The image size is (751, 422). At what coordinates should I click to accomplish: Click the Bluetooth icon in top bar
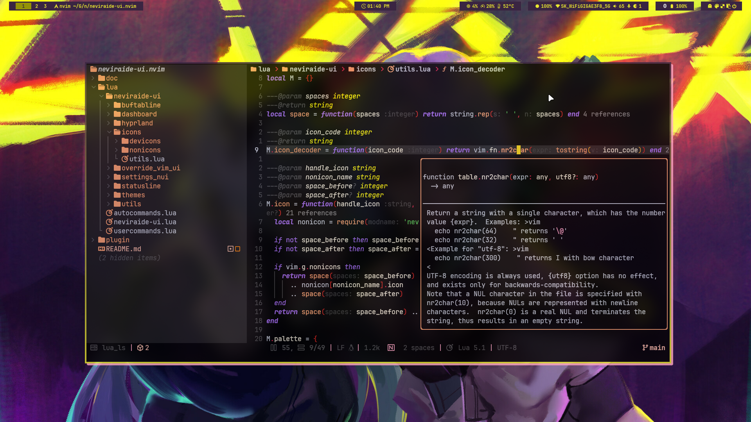point(665,6)
